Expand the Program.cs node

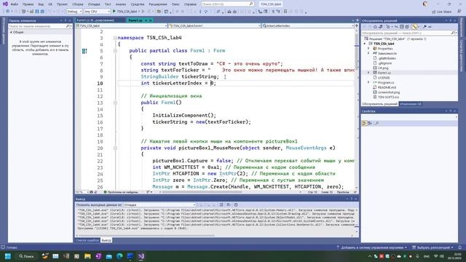coord(369,82)
